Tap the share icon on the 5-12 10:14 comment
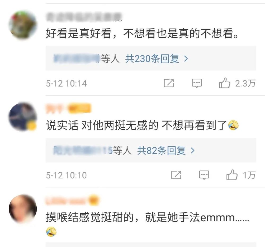Image resolution: width=265 pixels, height=247 pixels. [169, 83]
